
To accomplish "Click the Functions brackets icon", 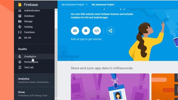I will click(x=20, y=32).
